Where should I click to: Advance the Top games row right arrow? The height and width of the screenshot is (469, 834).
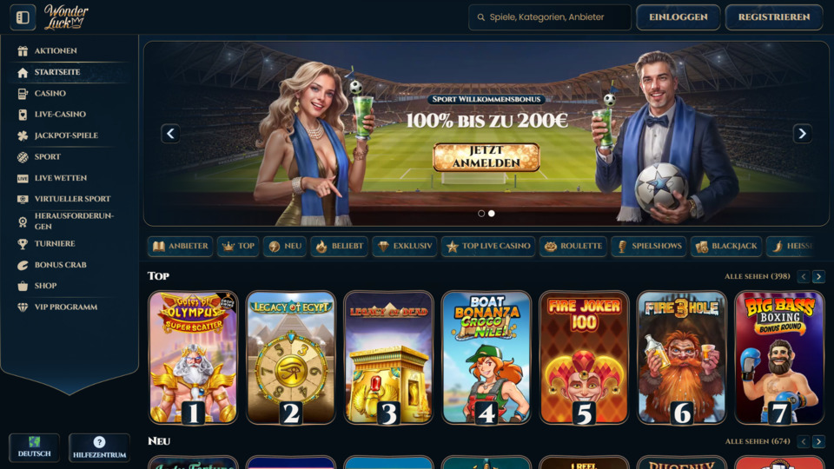click(x=818, y=276)
